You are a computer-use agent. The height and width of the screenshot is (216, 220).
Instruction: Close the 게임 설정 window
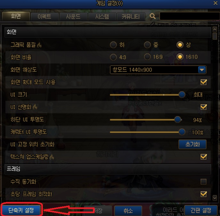click(x=216, y=3)
